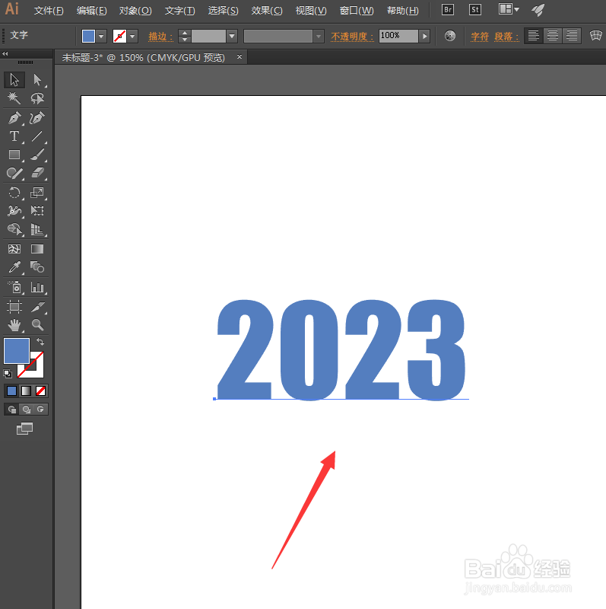Change screen mode button
This screenshot has height=609, width=606.
click(x=24, y=429)
